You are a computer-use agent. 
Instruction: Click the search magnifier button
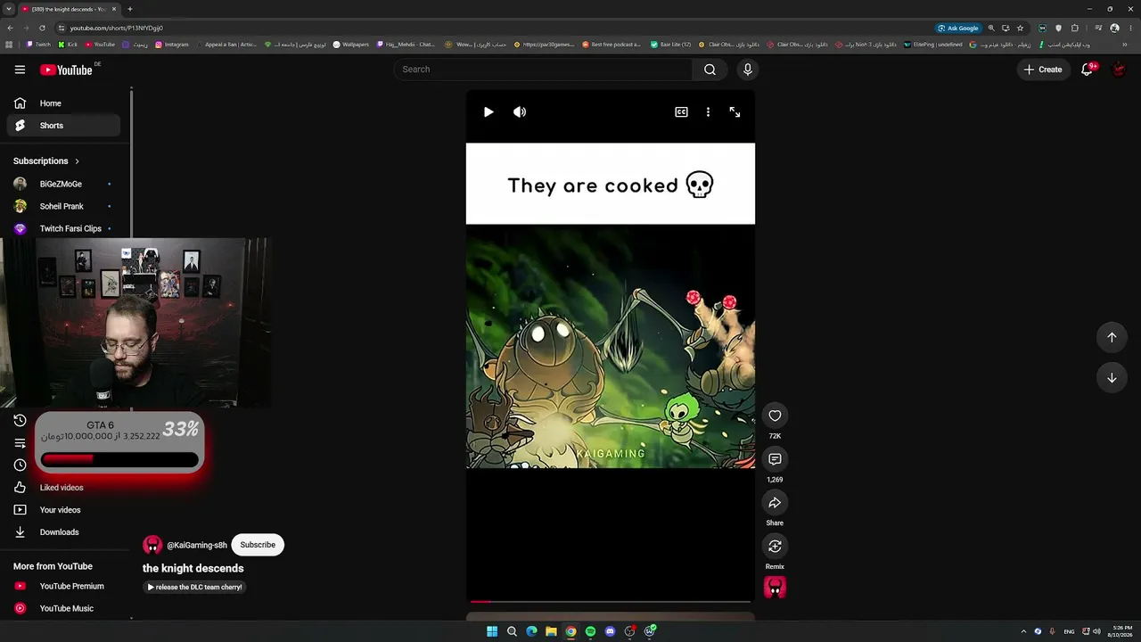point(710,70)
